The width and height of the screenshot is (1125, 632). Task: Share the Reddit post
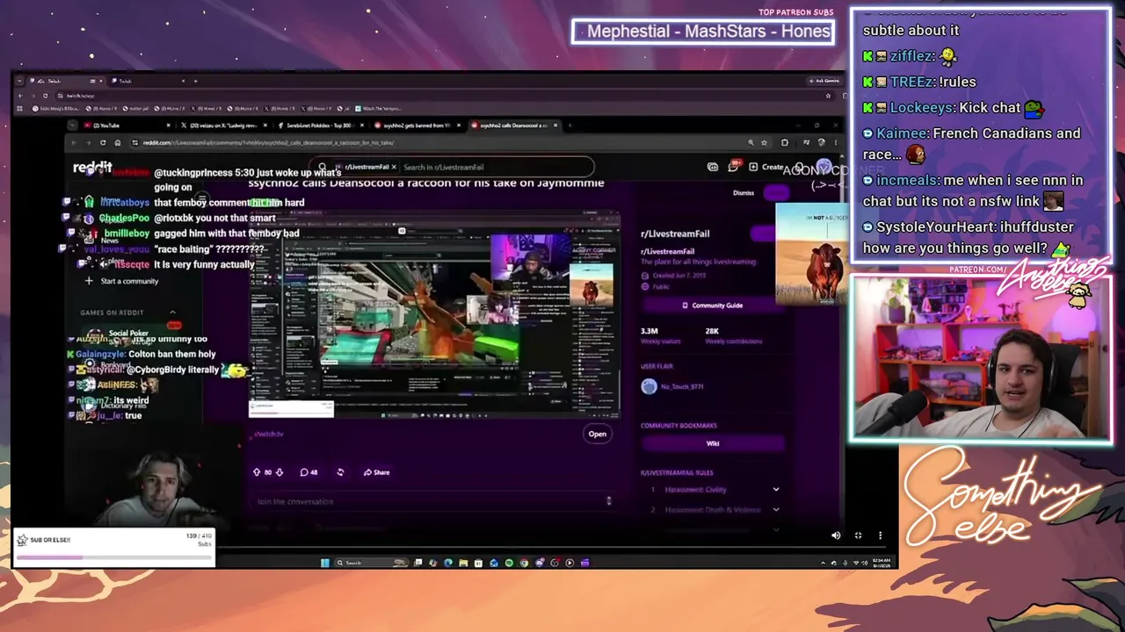coord(376,472)
